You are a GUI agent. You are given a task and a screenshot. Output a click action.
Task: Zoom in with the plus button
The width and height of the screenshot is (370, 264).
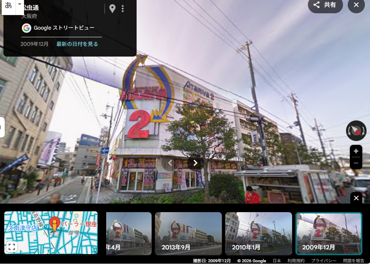[356, 151]
